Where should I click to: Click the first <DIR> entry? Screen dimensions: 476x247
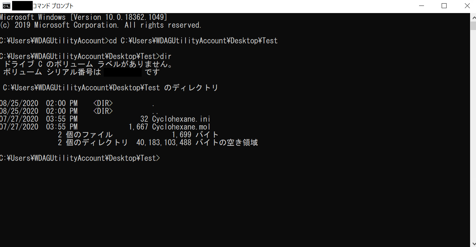[103, 103]
